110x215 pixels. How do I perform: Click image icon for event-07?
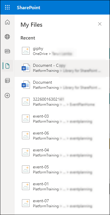pos(26,203)
